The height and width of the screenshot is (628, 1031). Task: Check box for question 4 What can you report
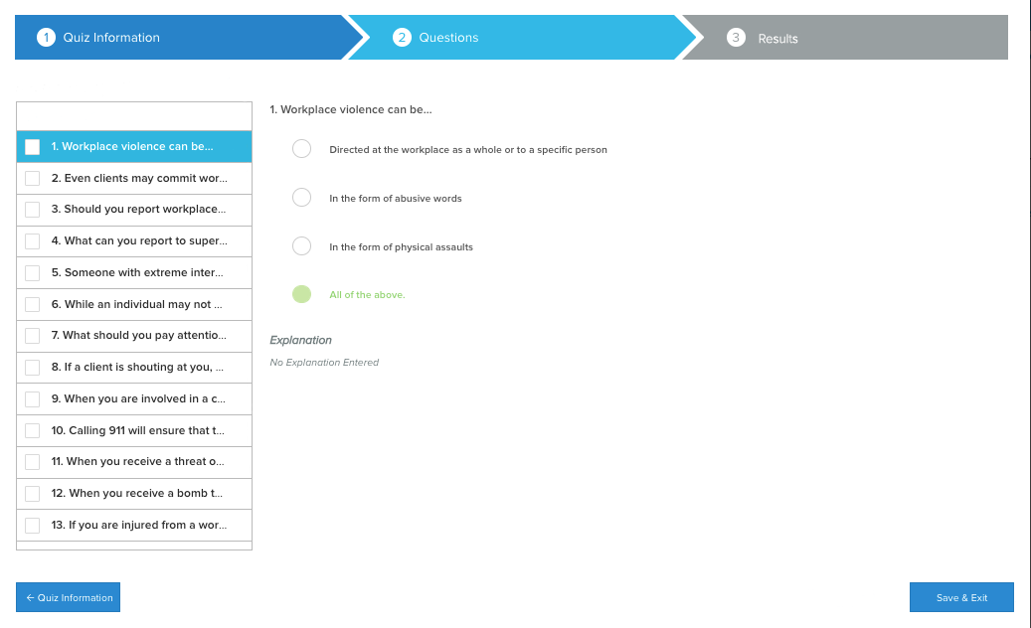(x=32, y=241)
